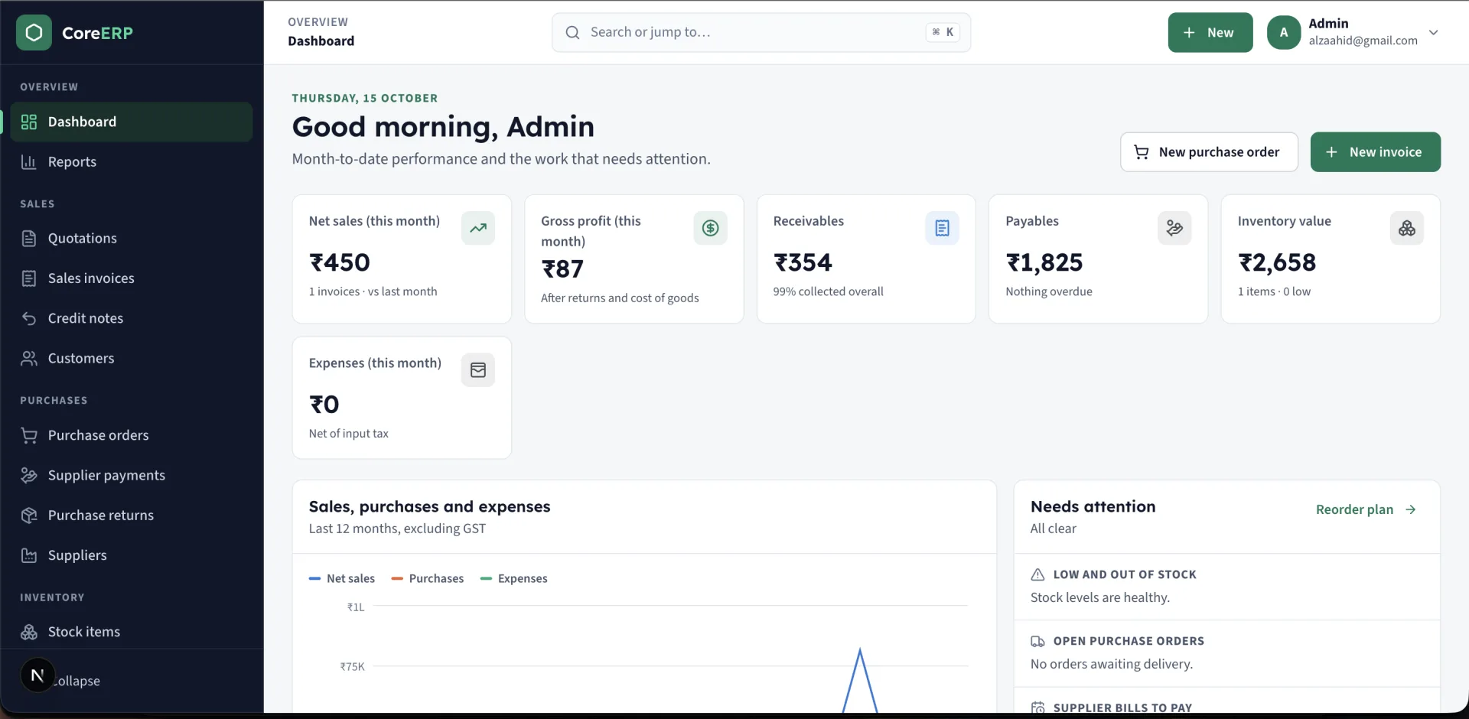Open Credit notes page
1469x719 pixels.
click(132, 318)
